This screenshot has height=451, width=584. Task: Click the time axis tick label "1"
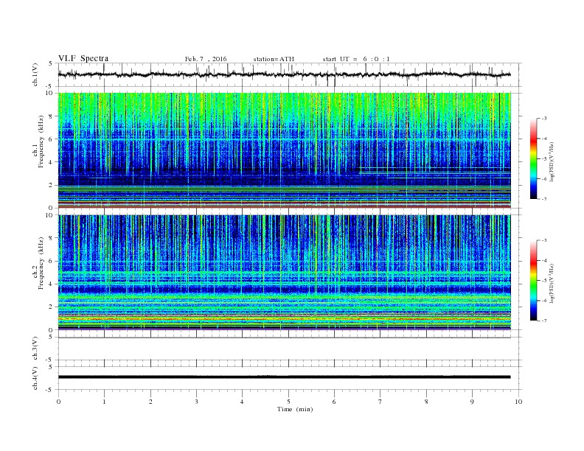(x=104, y=402)
